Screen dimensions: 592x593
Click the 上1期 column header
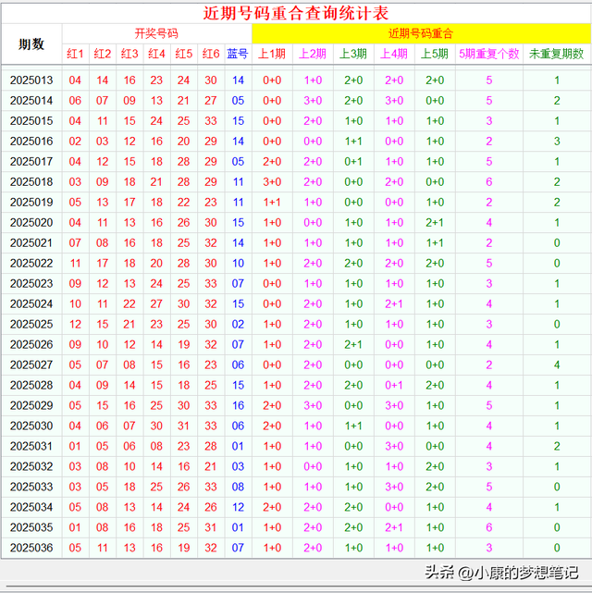(272, 54)
